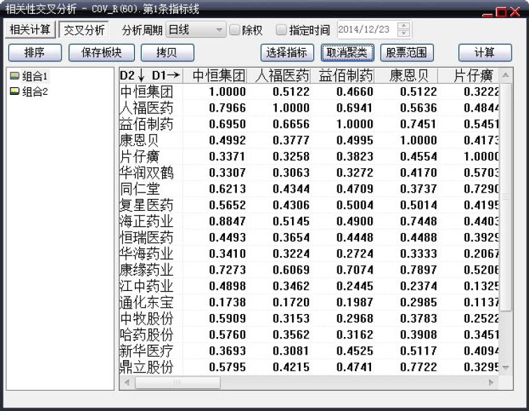Decrease the date with stepper down arrow
The width and height of the screenshot is (529, 411).
[404, 33]
